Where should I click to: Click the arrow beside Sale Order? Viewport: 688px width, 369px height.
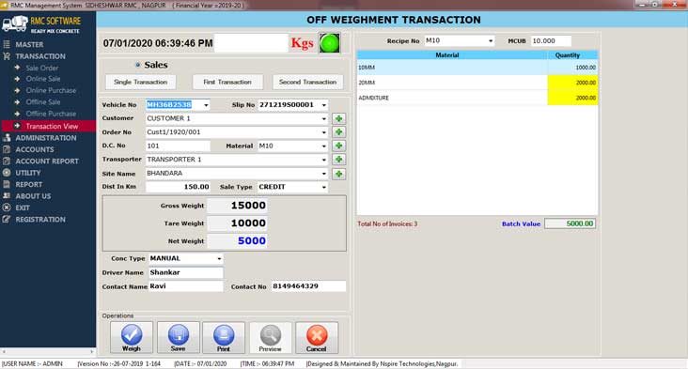[x=17, y=68]
